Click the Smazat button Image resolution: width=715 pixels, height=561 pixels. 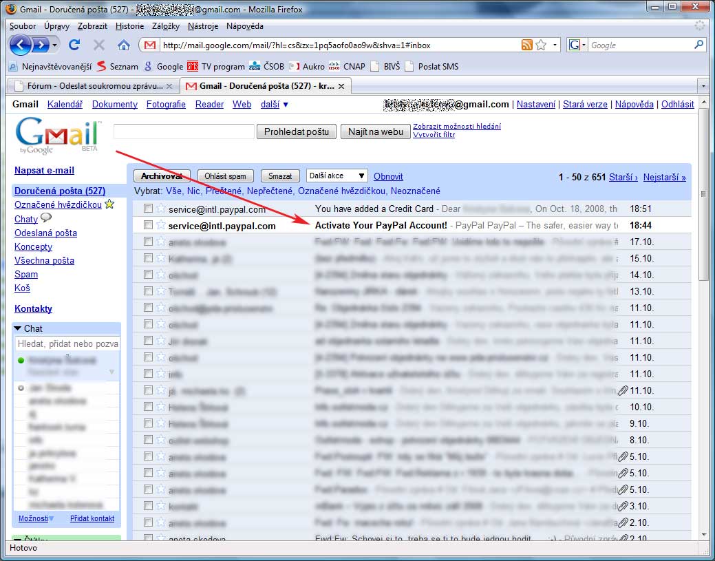pos(280,176)
